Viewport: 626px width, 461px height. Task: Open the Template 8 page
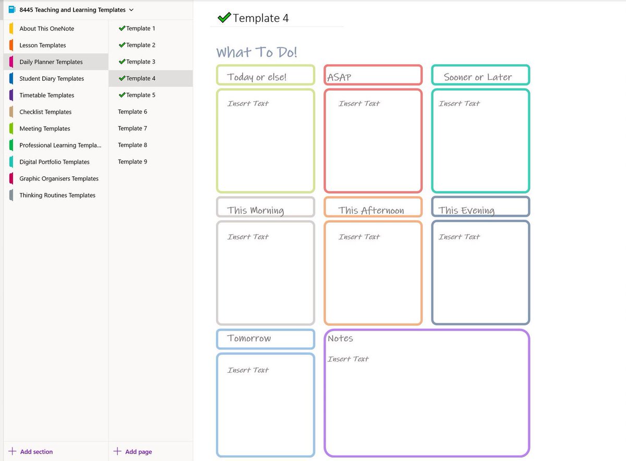coord(151,145)
